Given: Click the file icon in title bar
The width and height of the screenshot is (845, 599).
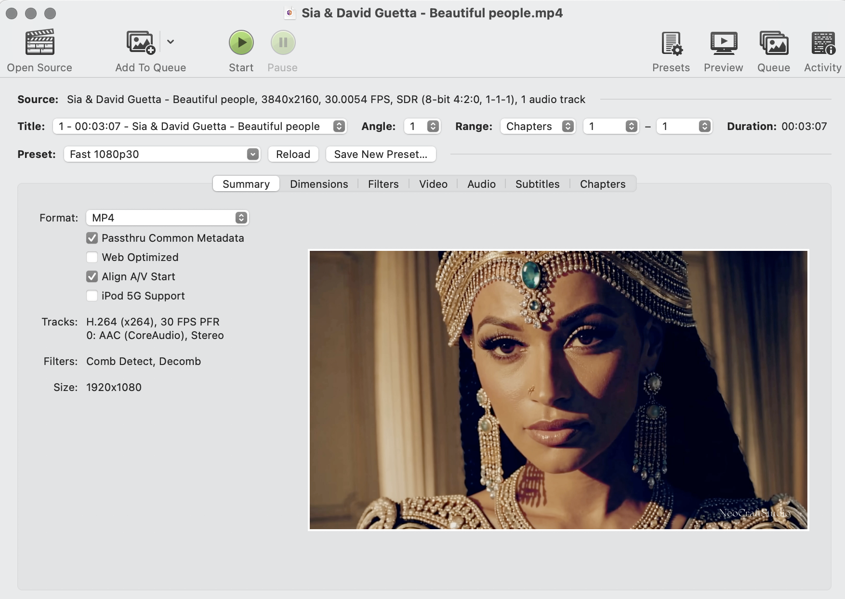Looking at the screenshot, I should [x=290, y=13].
